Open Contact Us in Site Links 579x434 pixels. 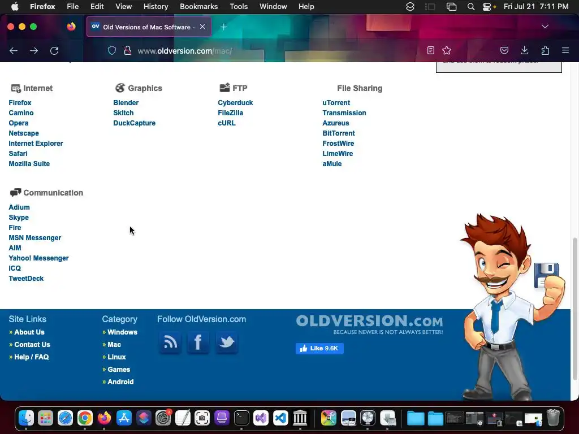pyautogui.click(x=32, y=345)
